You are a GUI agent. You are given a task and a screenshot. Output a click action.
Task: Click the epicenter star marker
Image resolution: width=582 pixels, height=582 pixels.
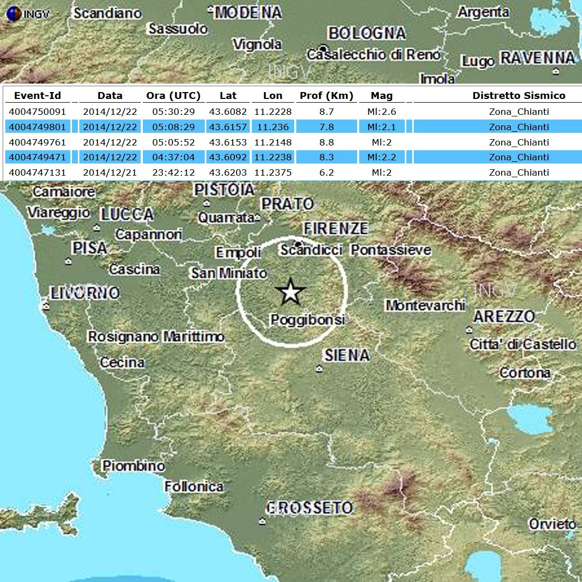pos(290,293)
